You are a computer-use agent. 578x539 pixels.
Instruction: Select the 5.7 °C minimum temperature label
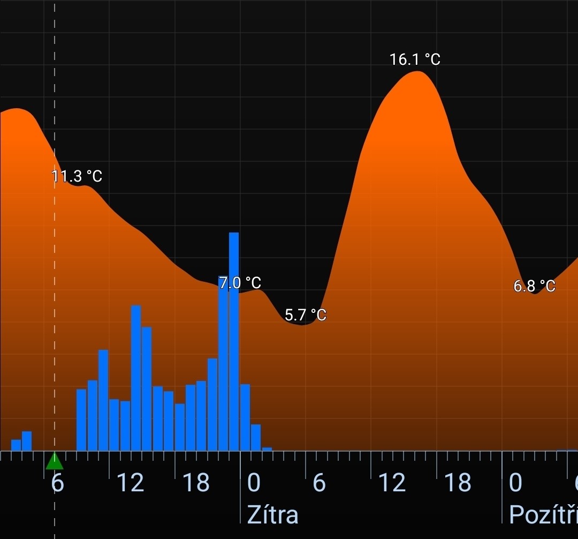[x=306, y=315]
